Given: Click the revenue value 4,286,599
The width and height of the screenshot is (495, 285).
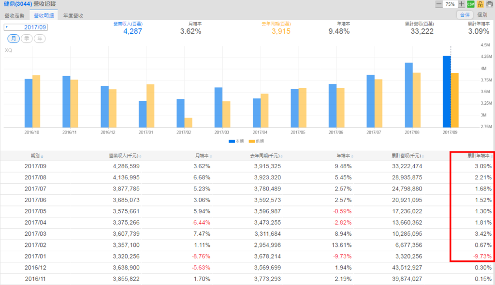Looking at the screenshot, I should click(126, 166).
